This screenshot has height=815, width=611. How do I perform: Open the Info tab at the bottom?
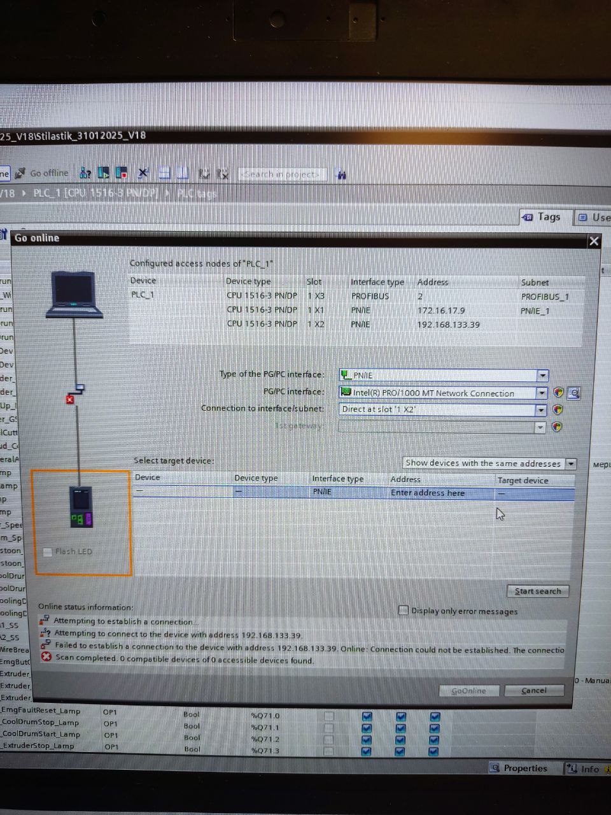coord(584,769)
